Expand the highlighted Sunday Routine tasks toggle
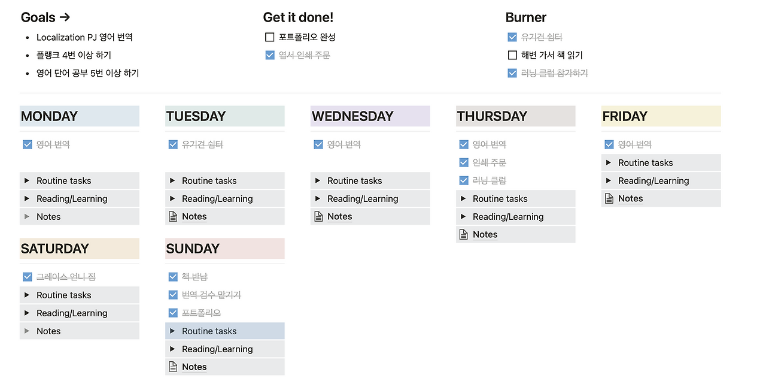Image resolution: width=766 pixels, height=384 pixels. (x=172, y=331)
